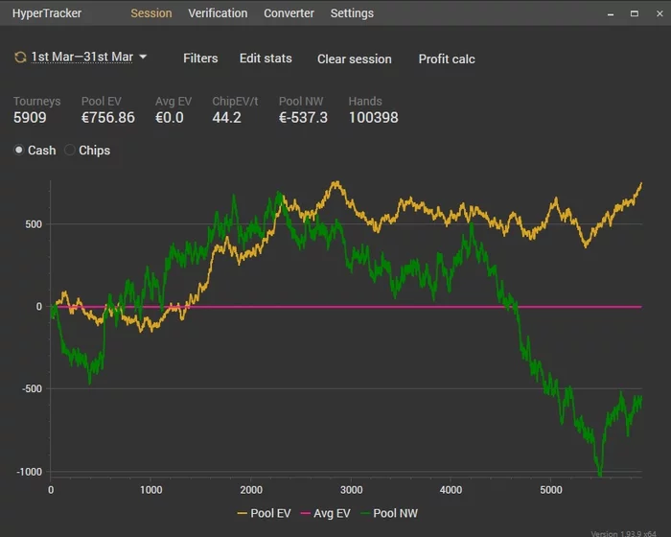Open the Filters panel
The image size is (671, 537).
click(200, 58)
